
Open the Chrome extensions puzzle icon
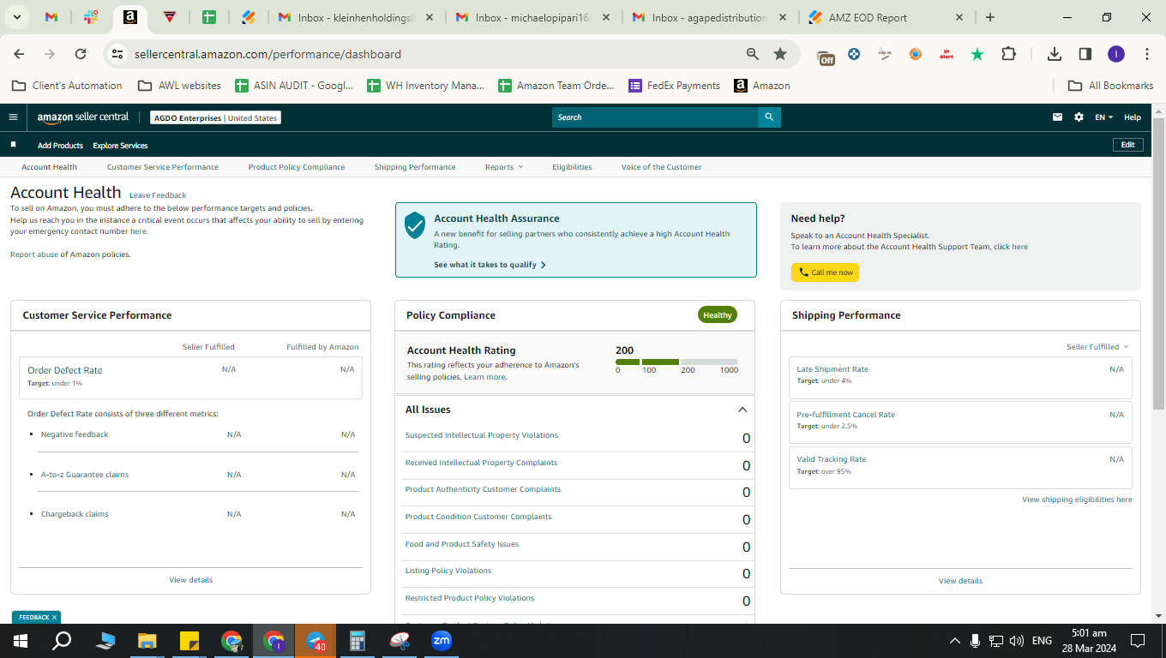tap(1009, 54)
